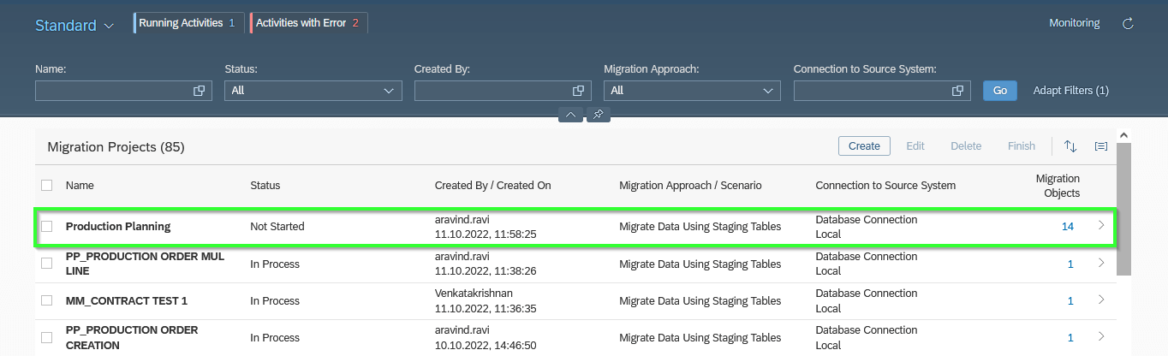The height and width of the screenshot is (356, 1168).
Task: Tick the checkbox for Production Planning
Action: coord(47,227)
